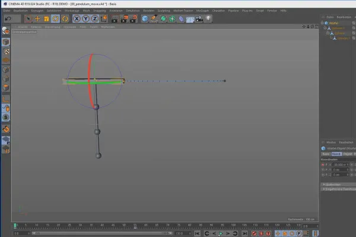Toggle the locked workplane icon

(x=6, y=140)
